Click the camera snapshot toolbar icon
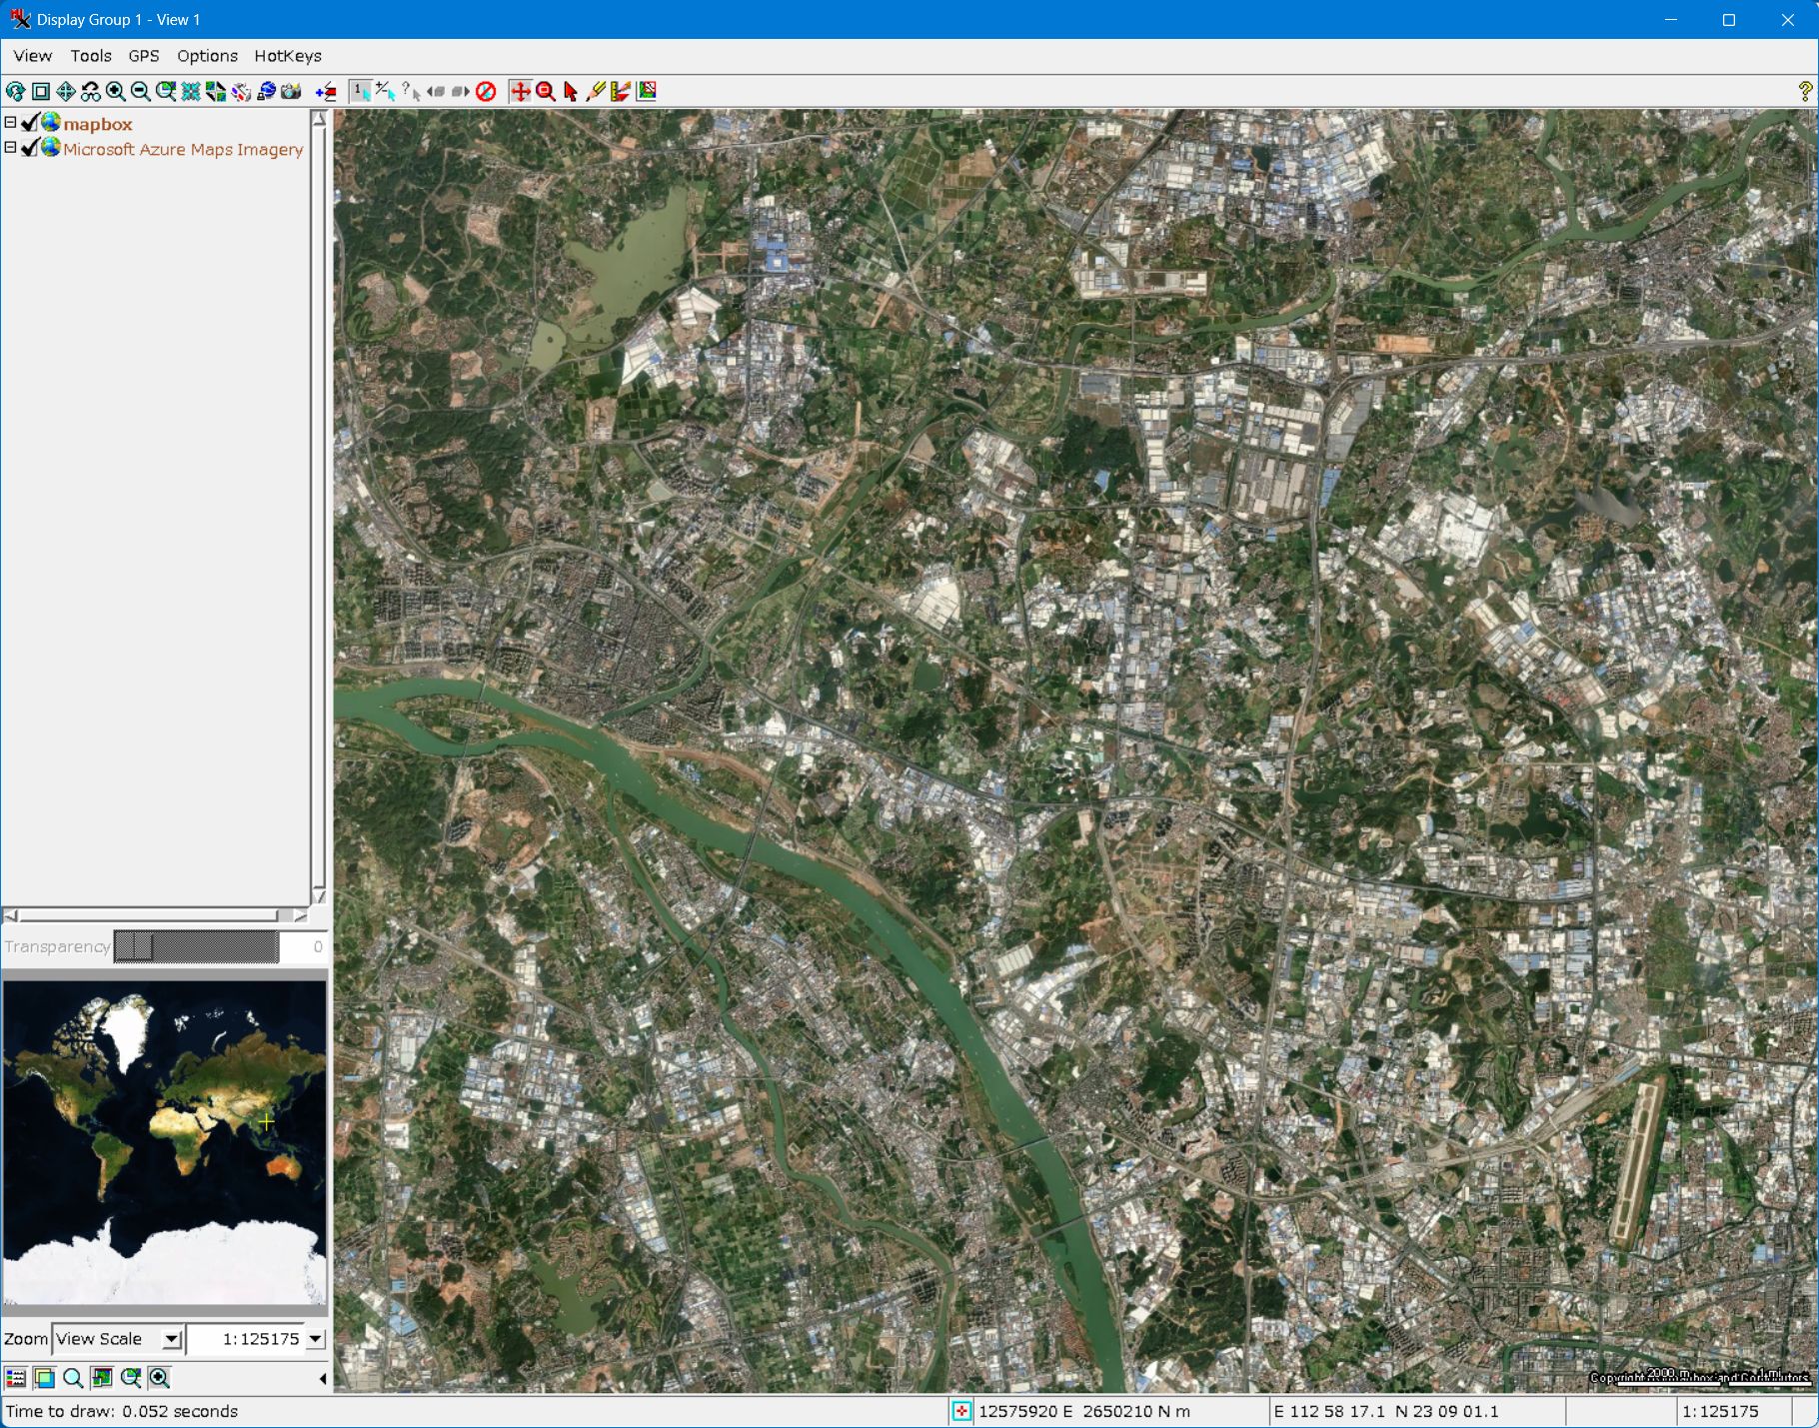Image resolution: width=1819 pixels, height=1428 pixels. [291, 92]
